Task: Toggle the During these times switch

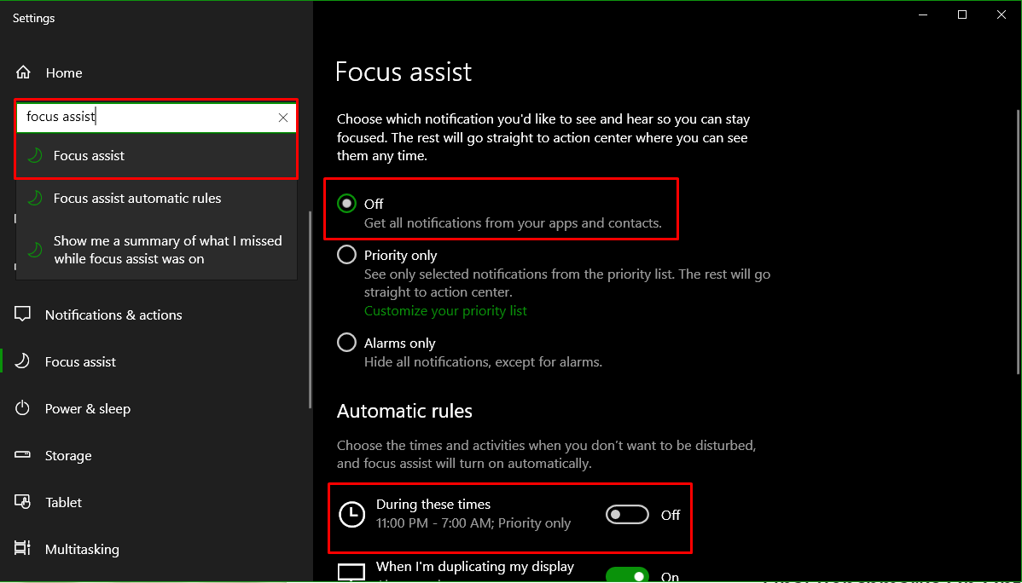Action: (x=627, y=515)
